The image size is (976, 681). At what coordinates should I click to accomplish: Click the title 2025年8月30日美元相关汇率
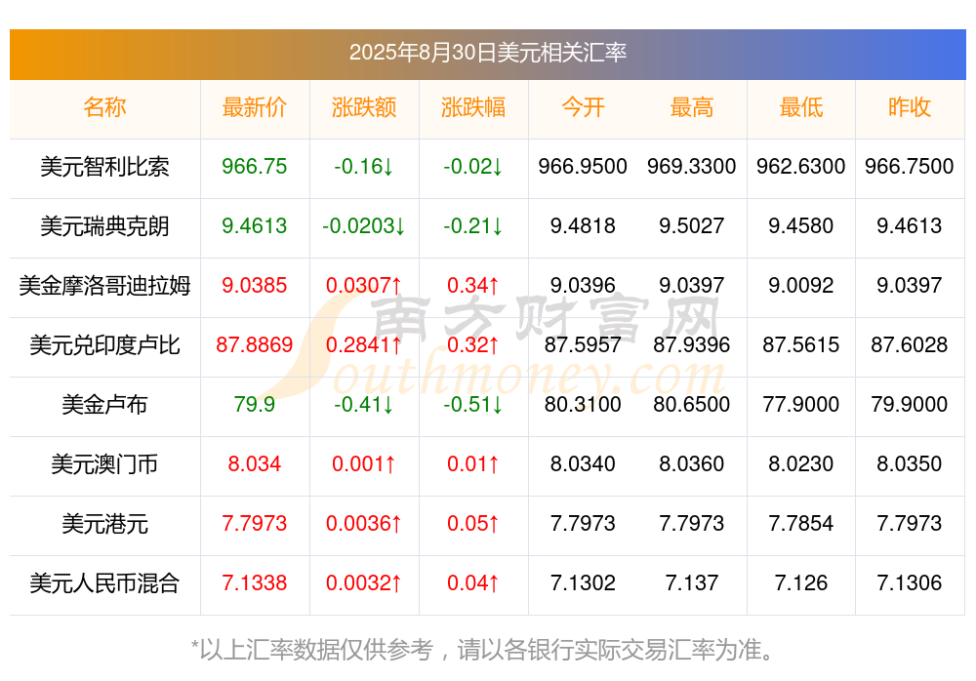[x=487, y=53]
